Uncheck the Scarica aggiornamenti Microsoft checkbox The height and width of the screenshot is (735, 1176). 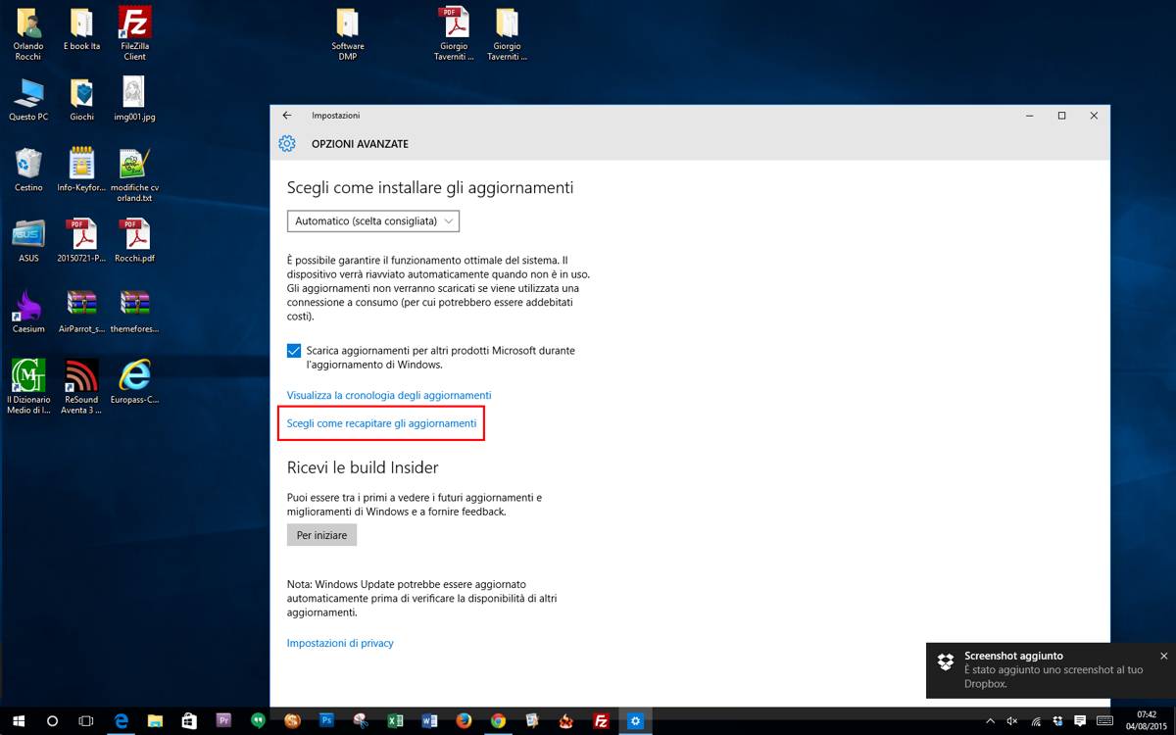(293, 350)
